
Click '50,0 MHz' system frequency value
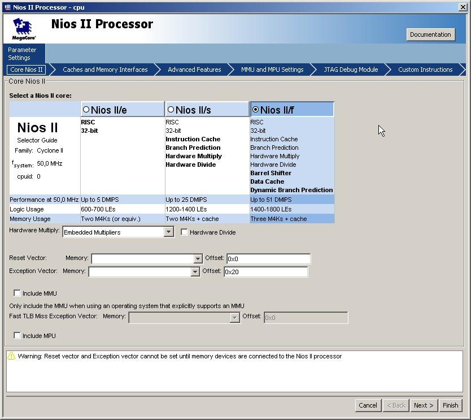[50, 163]
